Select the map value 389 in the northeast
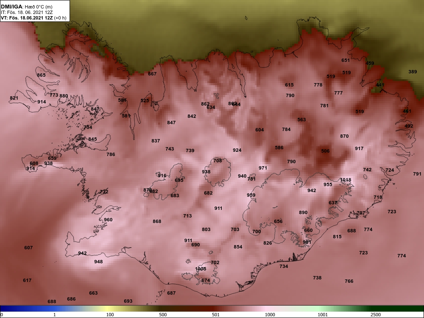This screenshot has width=424, height=318. click(x=413, y=72)
